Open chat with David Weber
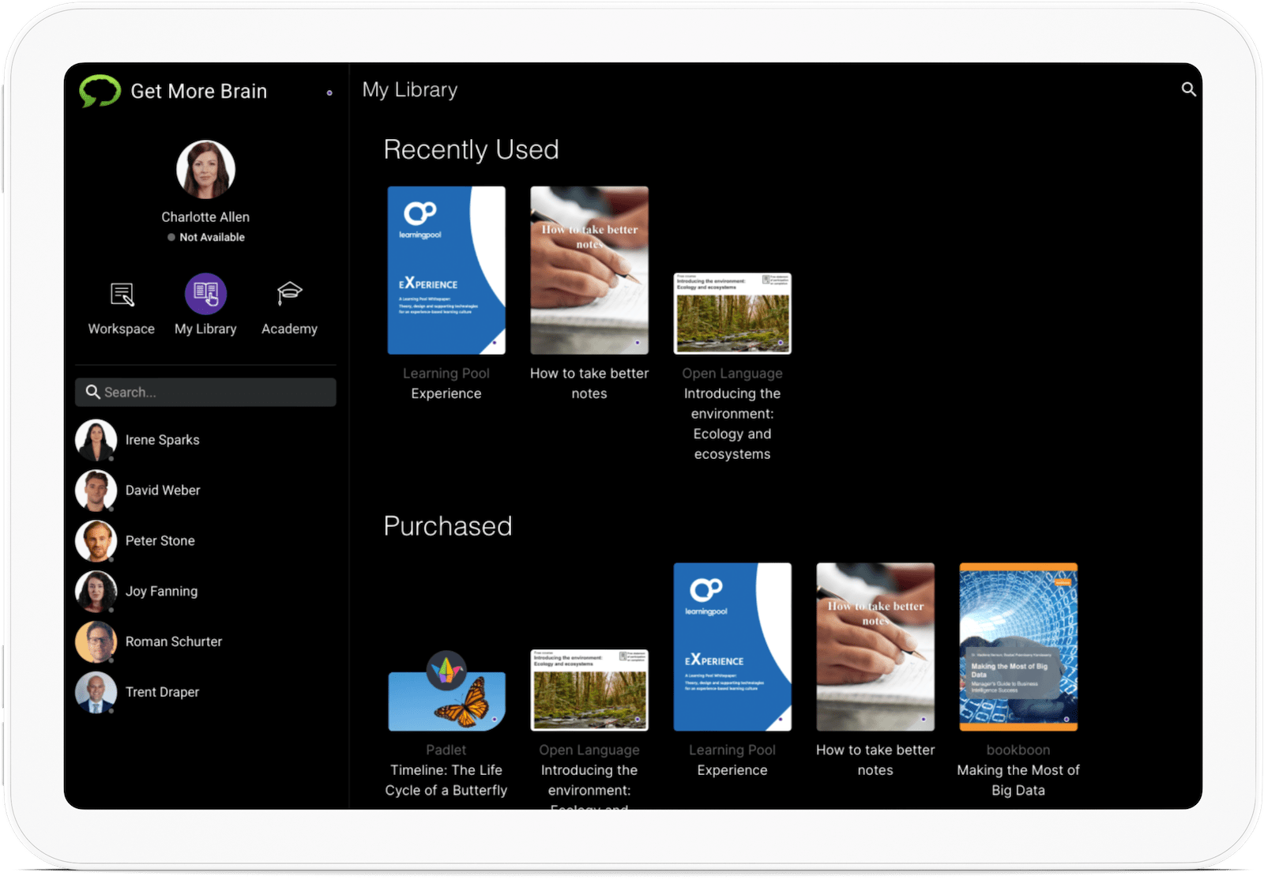The height and width of the screenshot is (880, 1264). (163, 491)
